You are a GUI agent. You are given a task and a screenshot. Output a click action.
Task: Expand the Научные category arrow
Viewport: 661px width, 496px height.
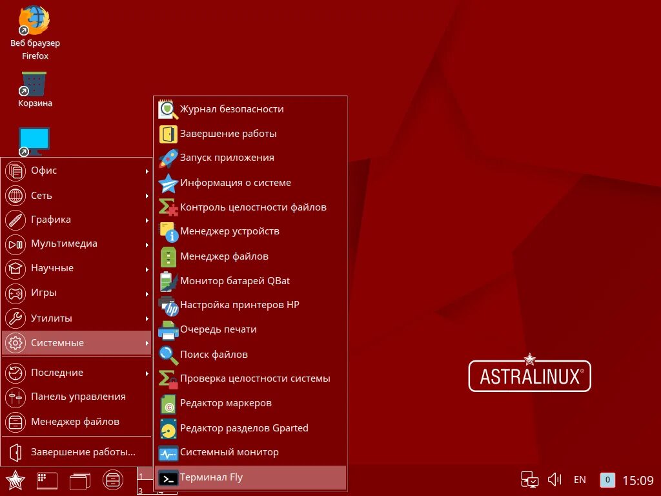pyautogui.click(x=147, y=269)
